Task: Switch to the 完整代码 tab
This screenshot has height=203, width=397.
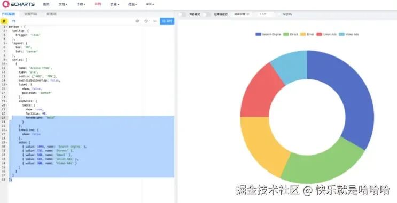Action: 30,14
